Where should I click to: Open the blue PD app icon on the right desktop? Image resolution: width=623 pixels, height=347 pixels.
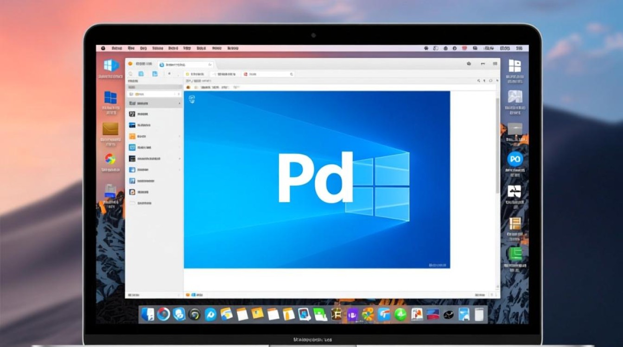pyautogui.click(x=515, y=160)
